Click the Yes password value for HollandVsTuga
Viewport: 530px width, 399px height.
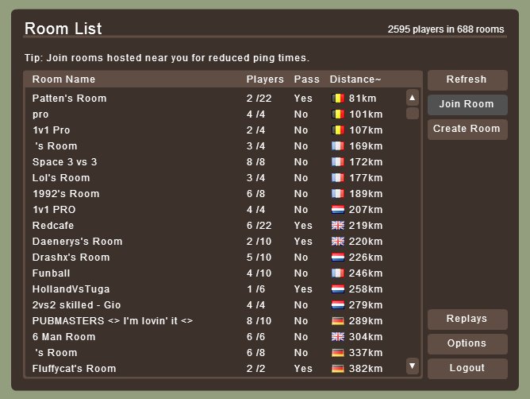click(303, 289)
